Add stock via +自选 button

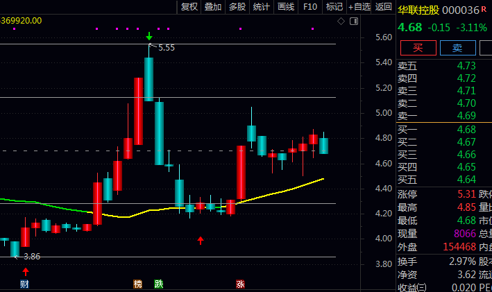click(359, 6)
